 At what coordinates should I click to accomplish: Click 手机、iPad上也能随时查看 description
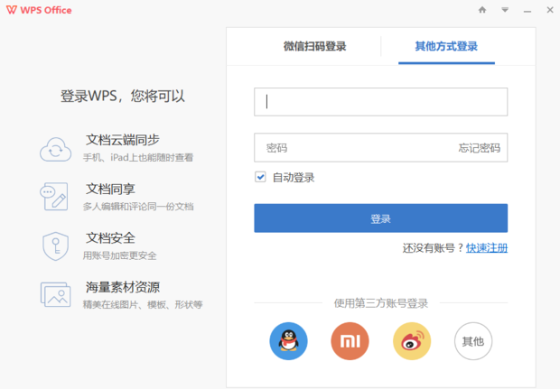[x=138, y=157]
